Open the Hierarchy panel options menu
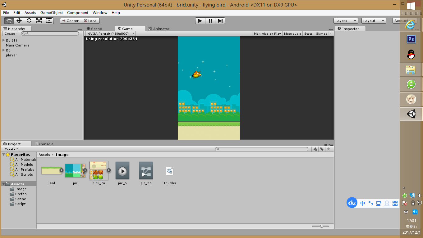Screen dimensions: 423x238 [80, 29]
